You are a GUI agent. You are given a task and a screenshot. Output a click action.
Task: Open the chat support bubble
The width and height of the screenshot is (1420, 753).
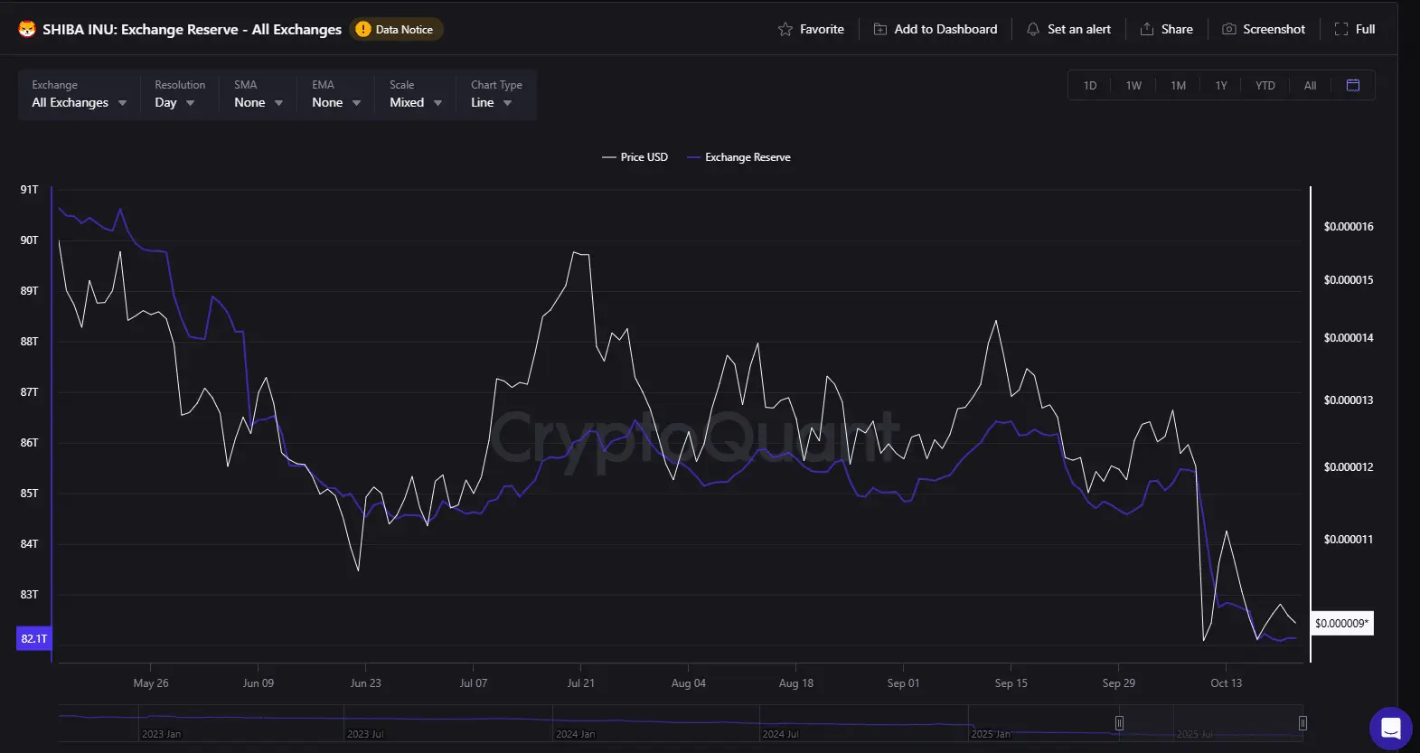[x=1390, y=728]
